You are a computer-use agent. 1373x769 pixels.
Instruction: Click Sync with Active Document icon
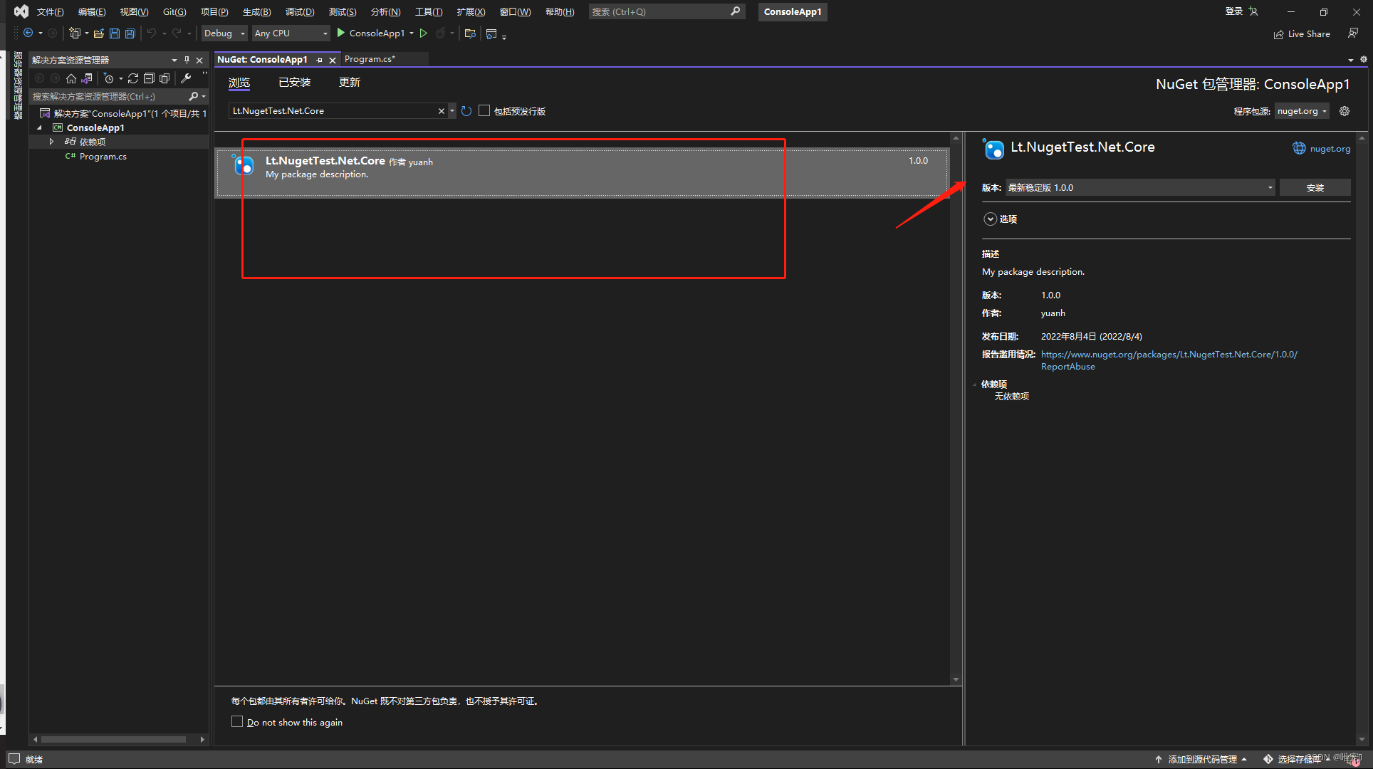pos(133,78)
